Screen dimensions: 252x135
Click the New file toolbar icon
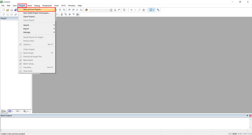click(x=3, y=10)
